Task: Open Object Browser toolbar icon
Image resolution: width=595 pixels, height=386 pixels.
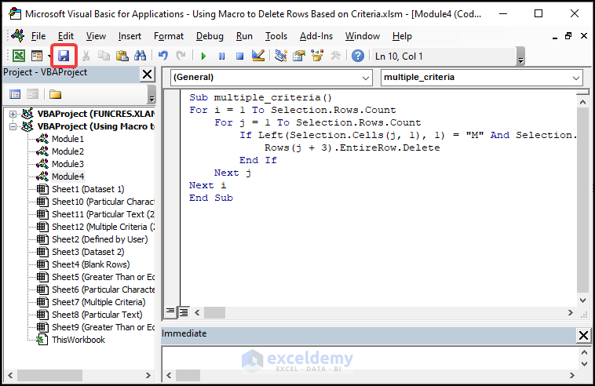Action: pos(317,56)
